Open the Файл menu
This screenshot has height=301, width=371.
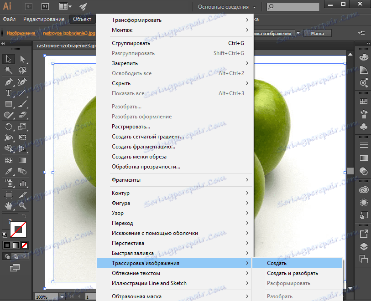9,19
